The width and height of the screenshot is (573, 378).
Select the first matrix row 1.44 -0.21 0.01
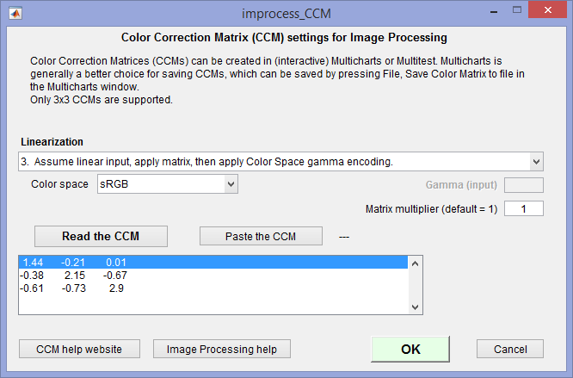(x=213, y=262)
